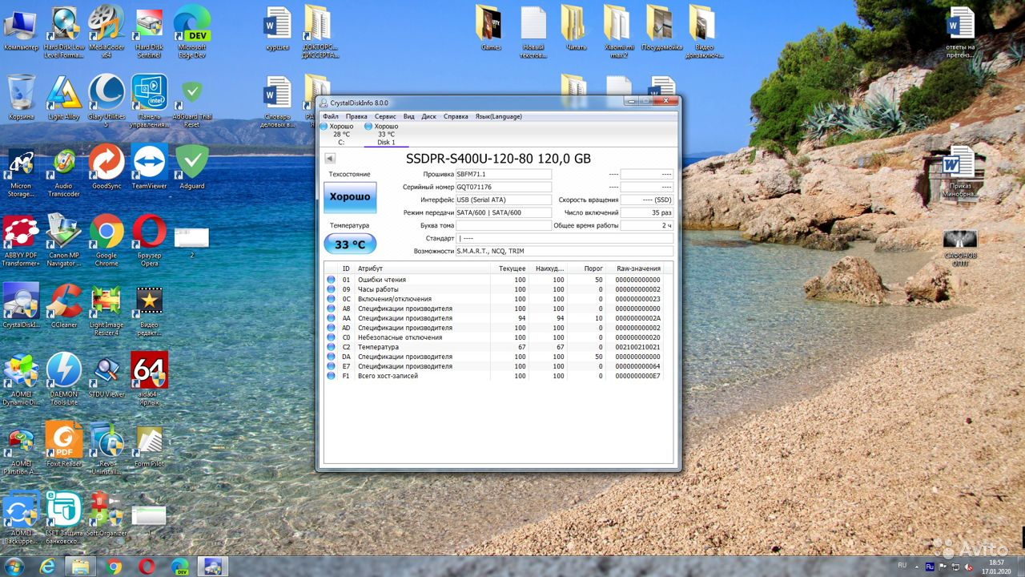The width and height of the screenshot is (1025, 577).
Task: Click the Серийный номер value field
Action: coord(503,187)
